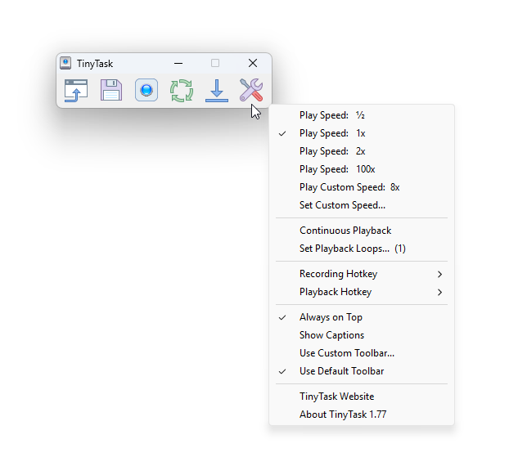
Task: Select Play Speed ½
Action: point(362,115)
